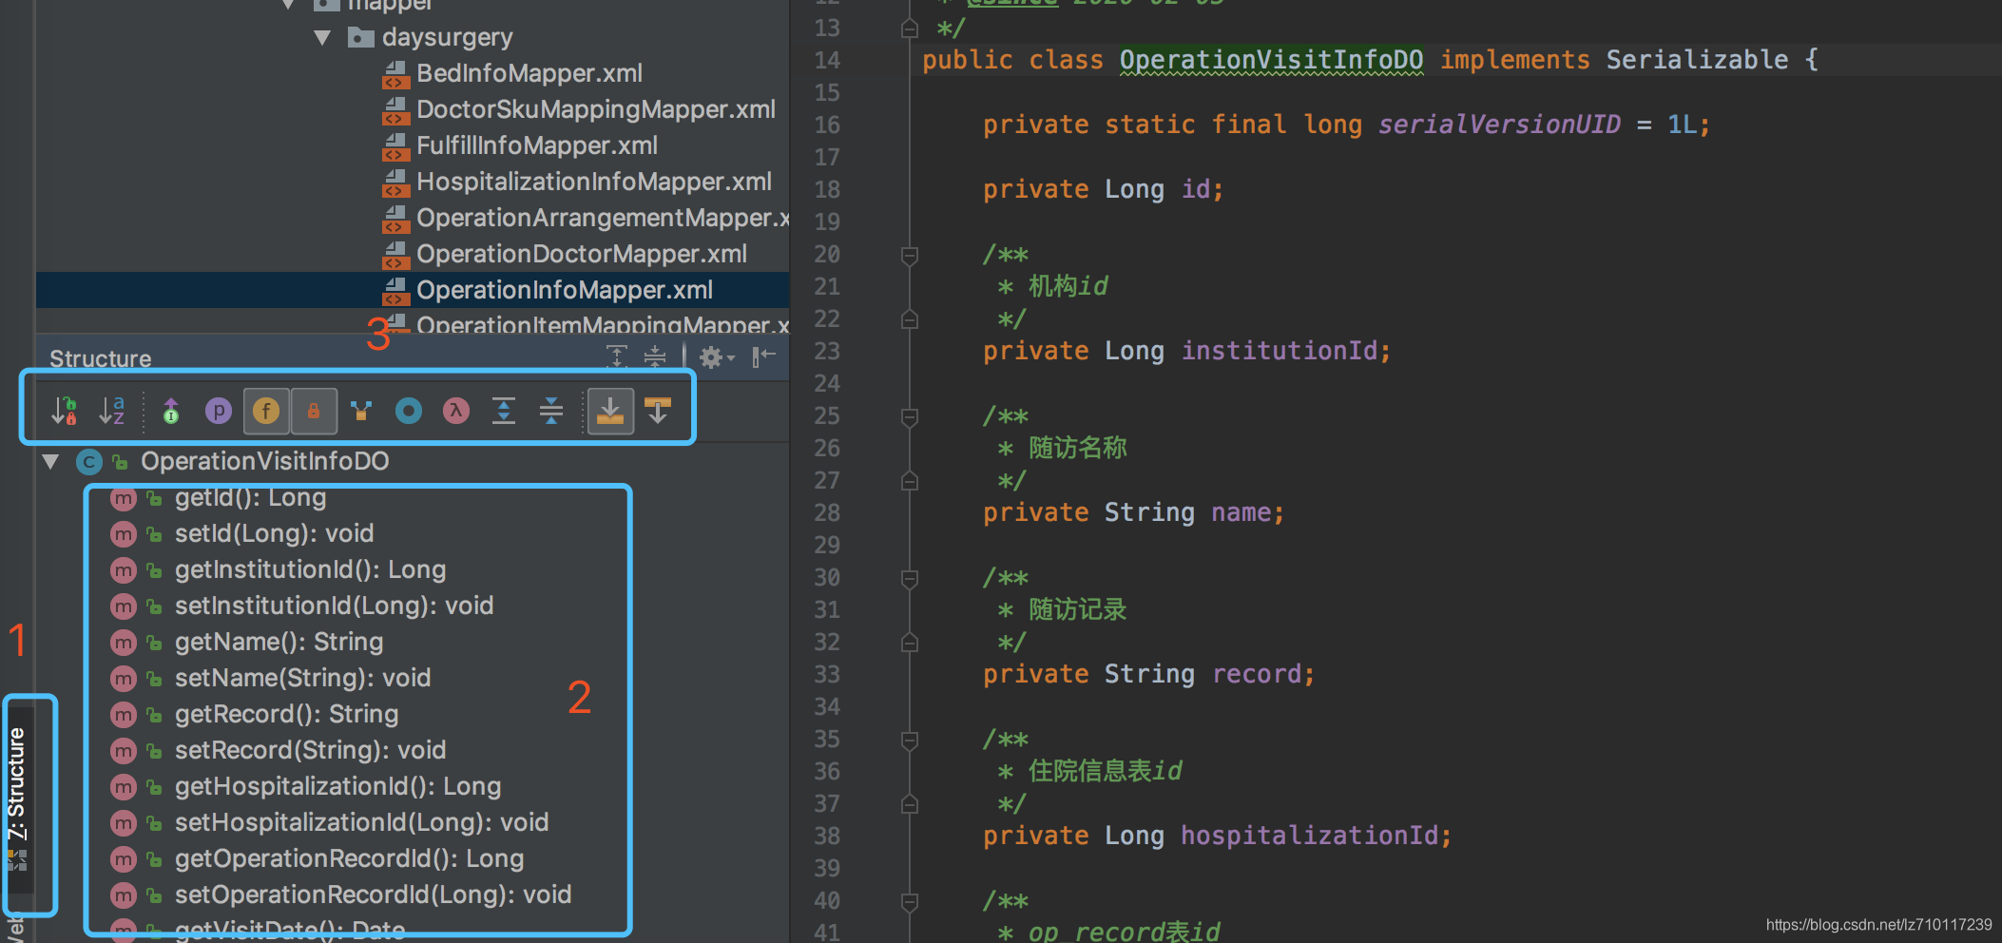Toggle Sort Alphabetically in Structure toolbar

click(112, 411)
